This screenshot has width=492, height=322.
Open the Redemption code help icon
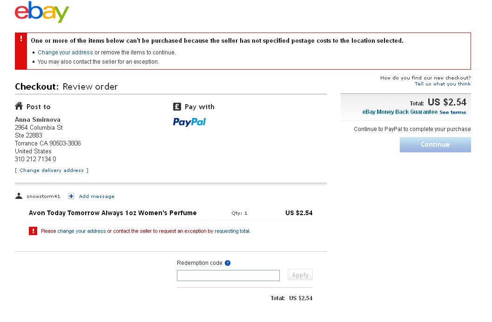click(x=228, y=263)
